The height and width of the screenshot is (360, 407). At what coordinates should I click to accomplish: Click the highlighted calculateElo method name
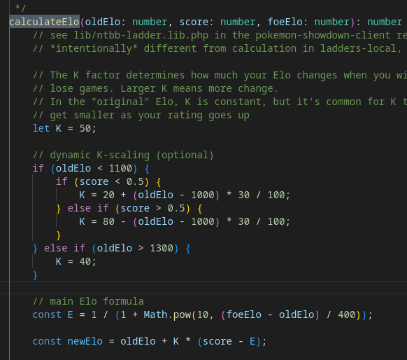[44, 22]
